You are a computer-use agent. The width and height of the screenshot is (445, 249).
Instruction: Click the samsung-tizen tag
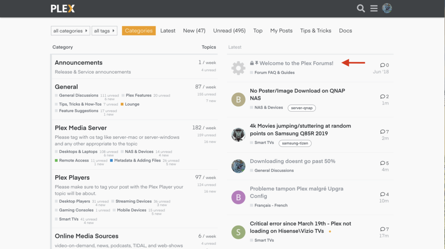(x=295, y=143)
